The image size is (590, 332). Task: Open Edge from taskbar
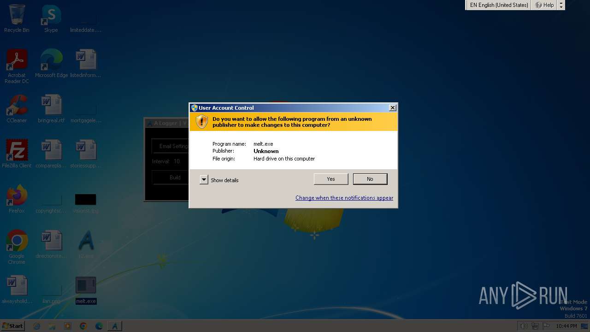pyautogui.click(x=99, y=326)
